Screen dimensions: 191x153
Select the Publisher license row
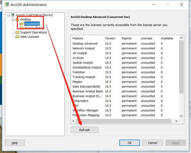125,72
